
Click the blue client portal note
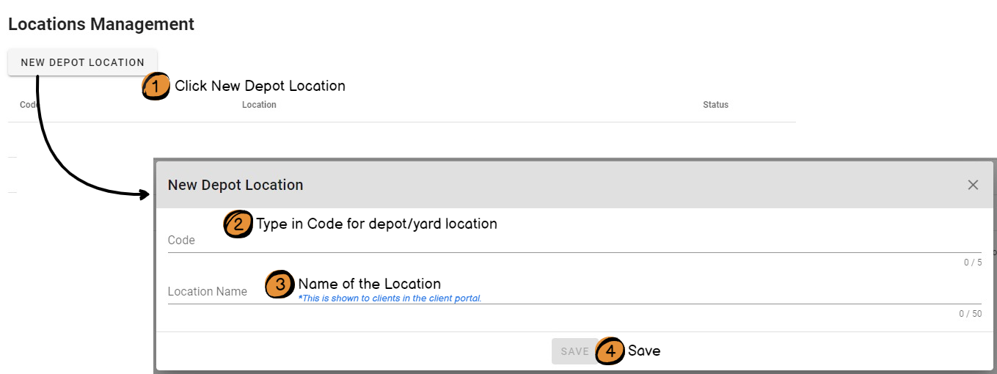390,298
